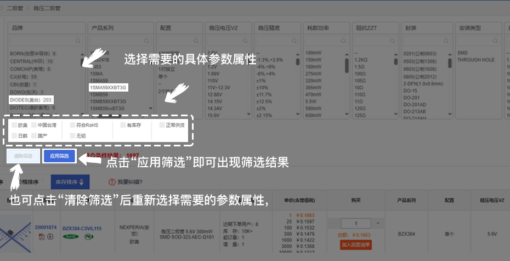Click down arrow of 稳压电压VZ list scrollbar
This screenshot has width=510, height=261.
click(x=248, y=114)
